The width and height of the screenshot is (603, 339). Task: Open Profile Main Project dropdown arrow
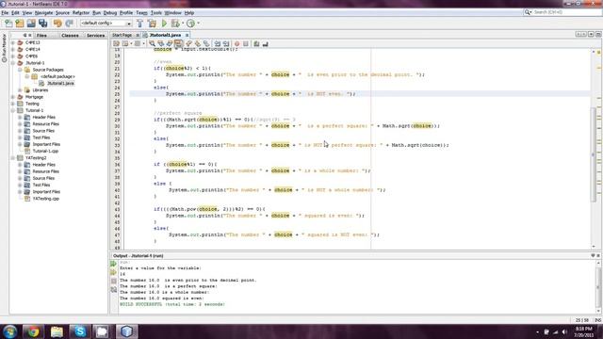[199, 24]
